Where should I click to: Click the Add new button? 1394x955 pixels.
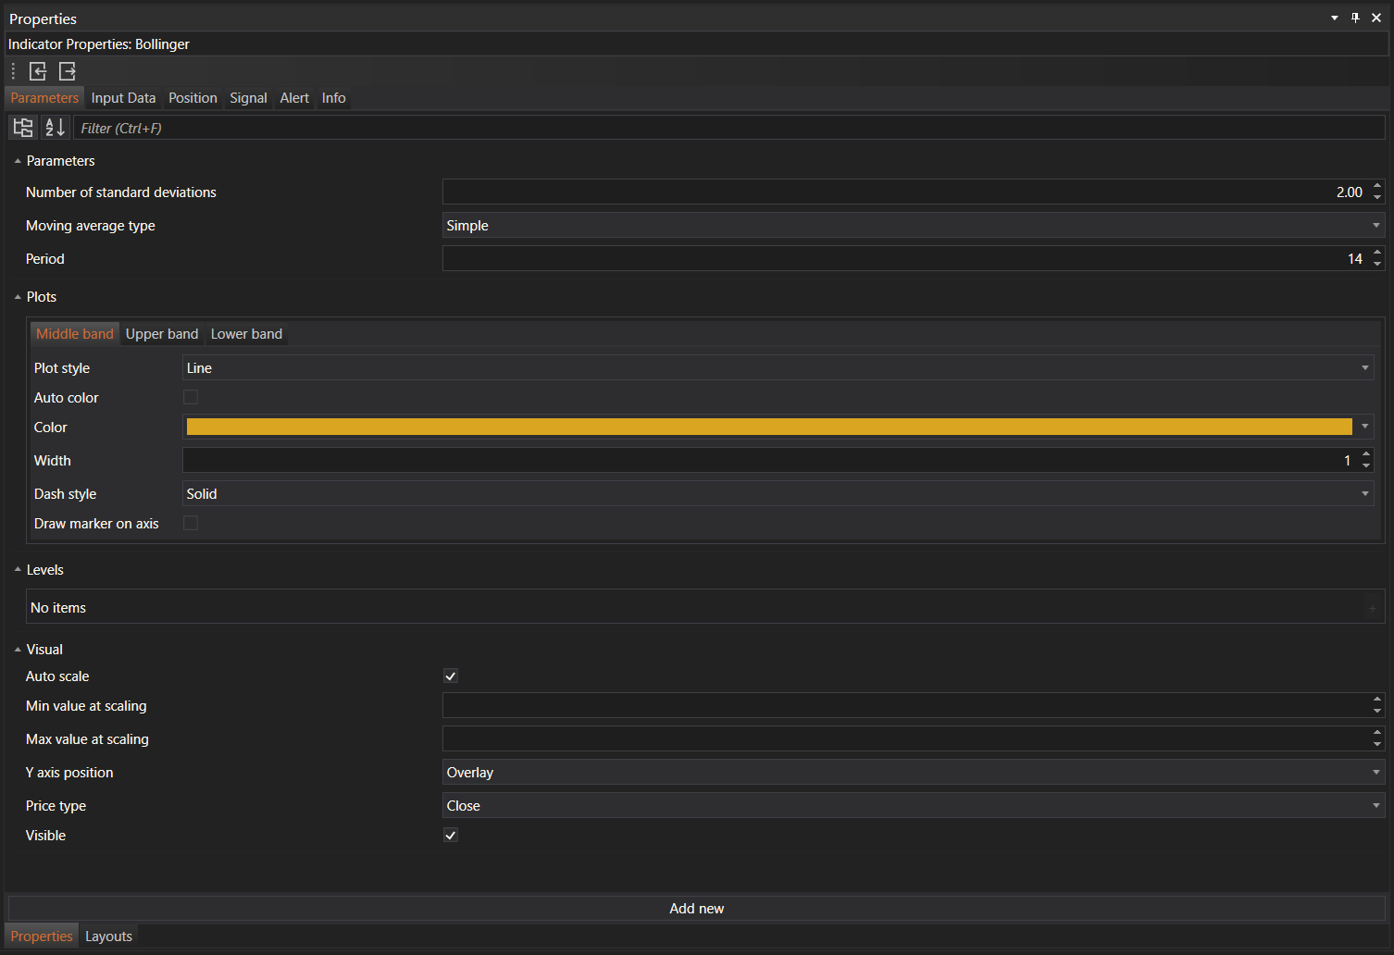point(696,909)
